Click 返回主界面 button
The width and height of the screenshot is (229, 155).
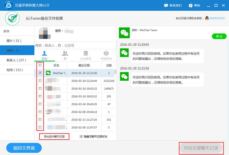click(x=24, y=148)
